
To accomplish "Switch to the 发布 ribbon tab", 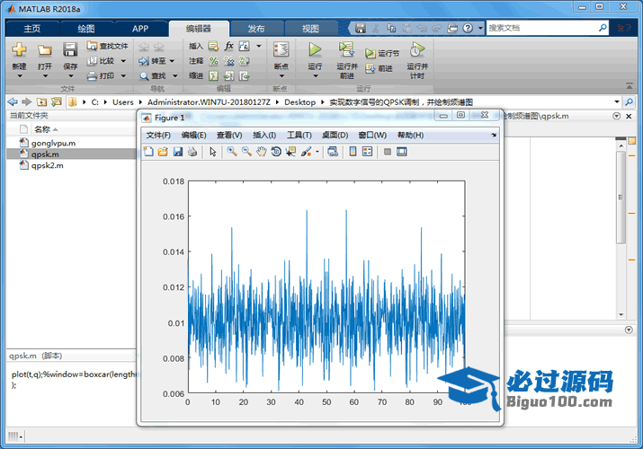I will 256,29.
